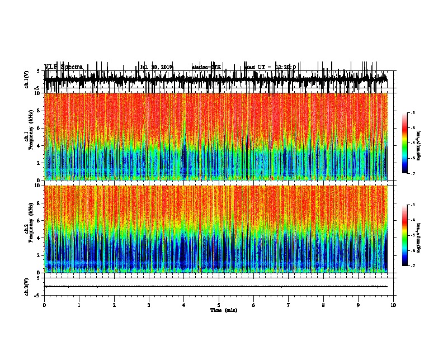Click the ch.2 spectrogram color bar
This screenshot has height=342, width=443.
coord(405,235)
